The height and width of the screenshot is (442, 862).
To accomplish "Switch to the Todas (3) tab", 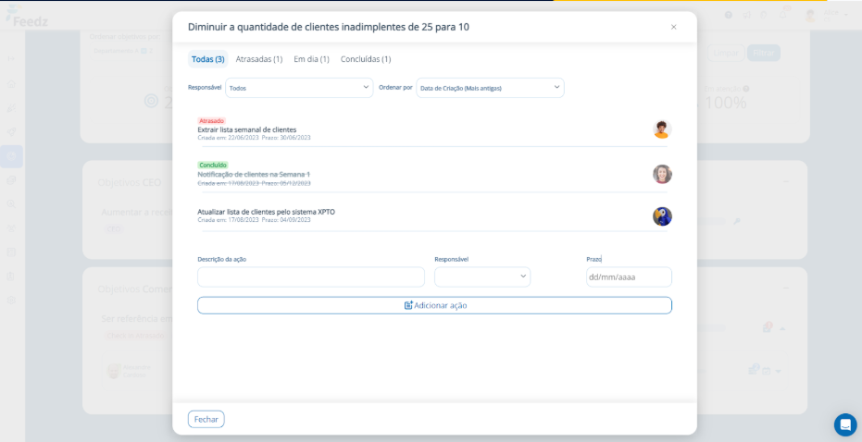I will click(x=207, y=59).
